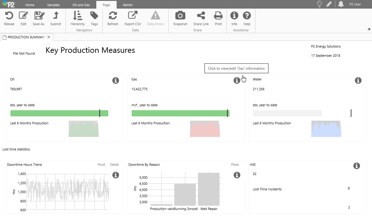Click the Gas tile info icon
372x218 pixels.
point(237,80)
